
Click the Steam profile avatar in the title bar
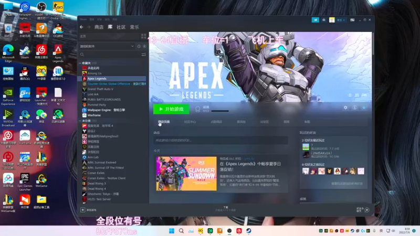[332, 20]
